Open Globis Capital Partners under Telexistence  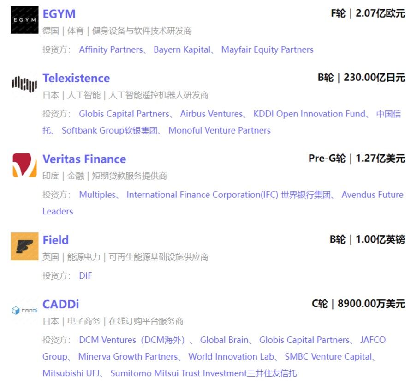tap(124, 114)
